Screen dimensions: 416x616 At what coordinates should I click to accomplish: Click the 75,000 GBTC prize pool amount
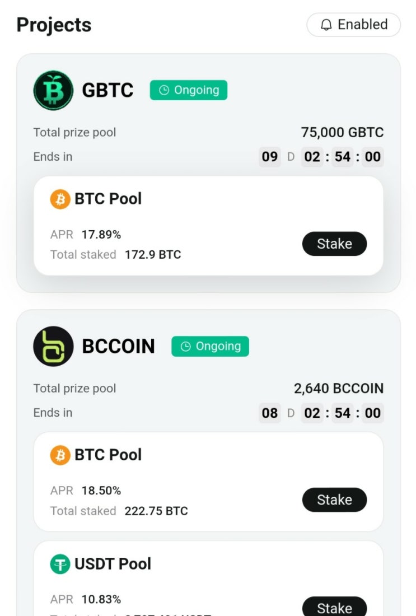pos(342,133)
